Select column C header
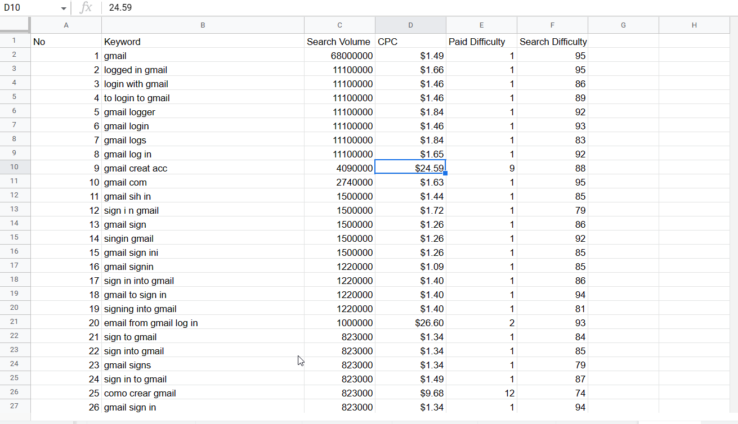The width and height of the screenshot is (738, 424). tap(339, 25)
